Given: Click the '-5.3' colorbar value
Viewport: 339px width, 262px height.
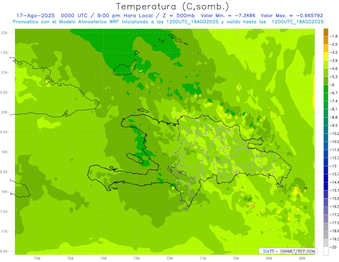Looking at the screenshot, I should (334, 77).
